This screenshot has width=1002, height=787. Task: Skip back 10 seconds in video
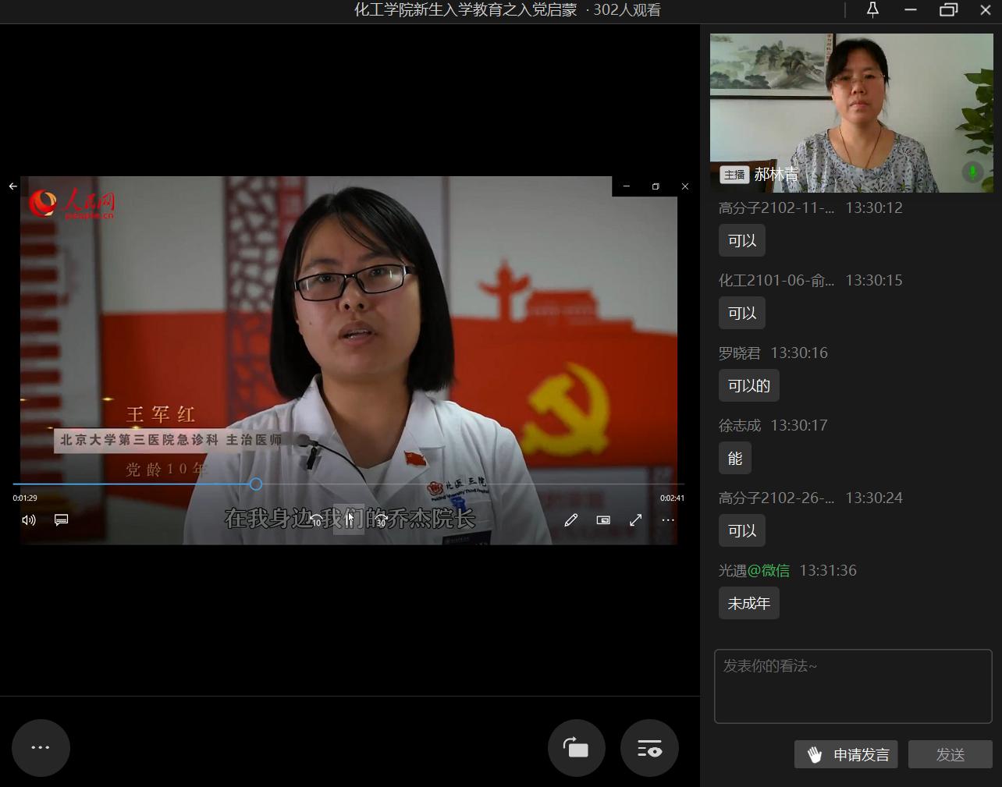click(x=316, y=520)
